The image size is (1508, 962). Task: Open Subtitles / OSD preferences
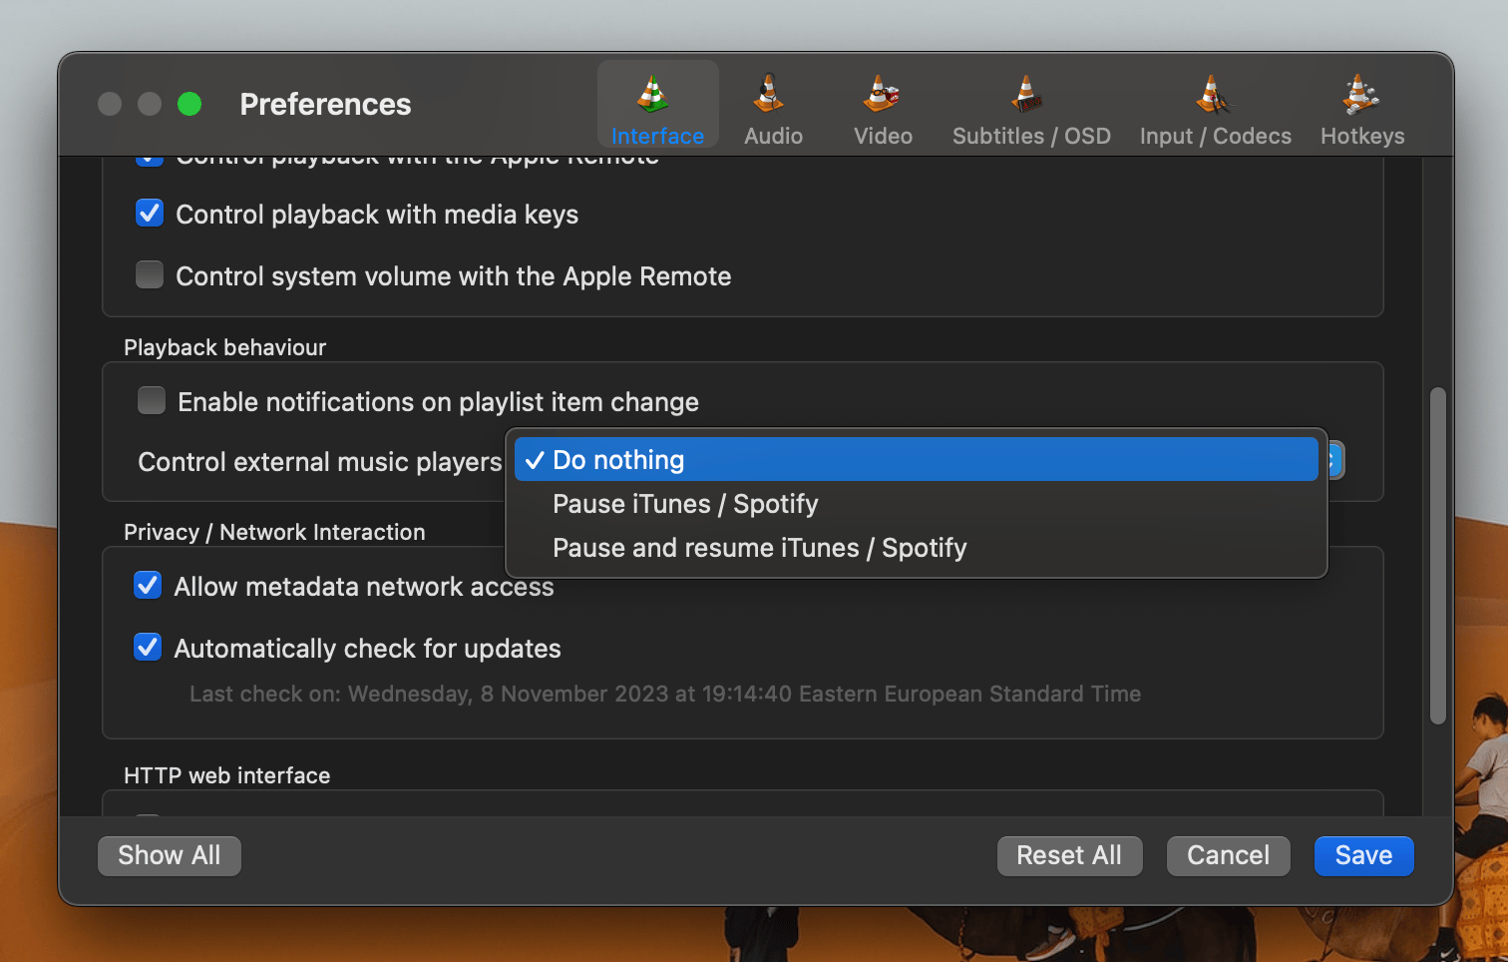(1029, 104)
